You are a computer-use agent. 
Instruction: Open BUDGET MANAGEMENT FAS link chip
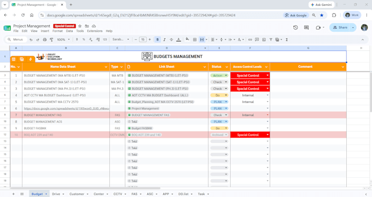[x=148, y=115]
